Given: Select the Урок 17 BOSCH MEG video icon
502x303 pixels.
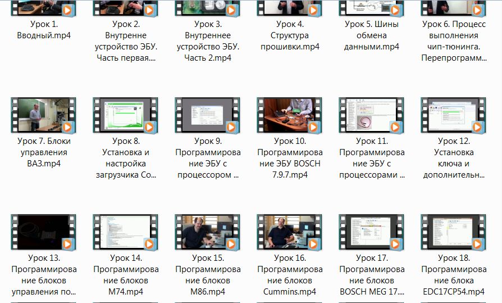Looking at the screenshot, I should coord(371,232).
